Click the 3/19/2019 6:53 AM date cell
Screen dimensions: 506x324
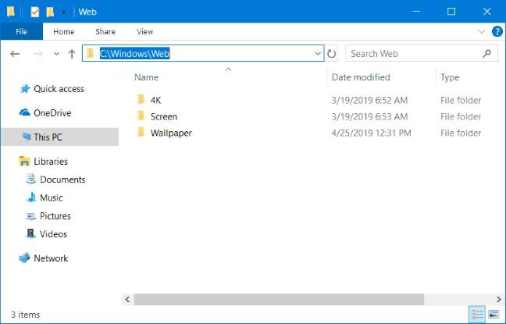click(369, 116)
